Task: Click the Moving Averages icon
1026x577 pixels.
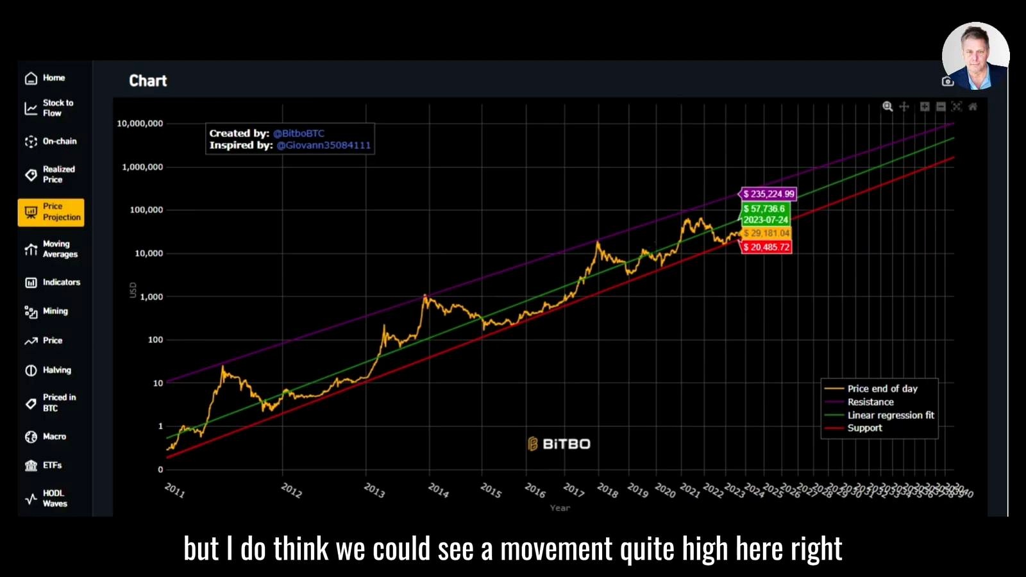Action: tap(31, 249)
